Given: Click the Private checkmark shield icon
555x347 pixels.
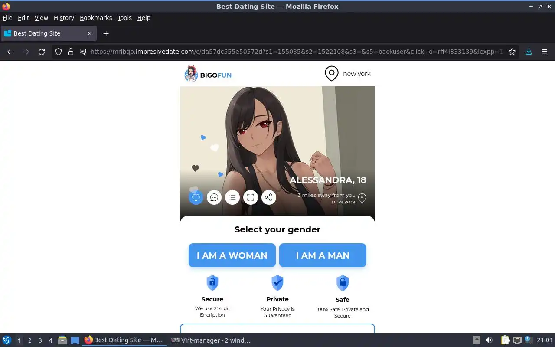Looking at the screenshot, I should pyautogui.click(x=277, y=283).
